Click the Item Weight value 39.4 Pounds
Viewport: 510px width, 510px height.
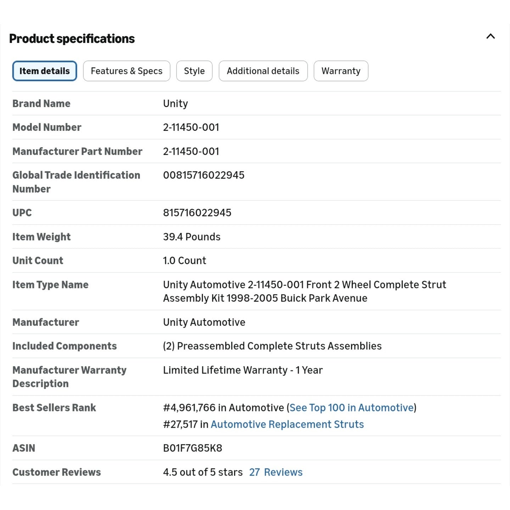(192, 237)
